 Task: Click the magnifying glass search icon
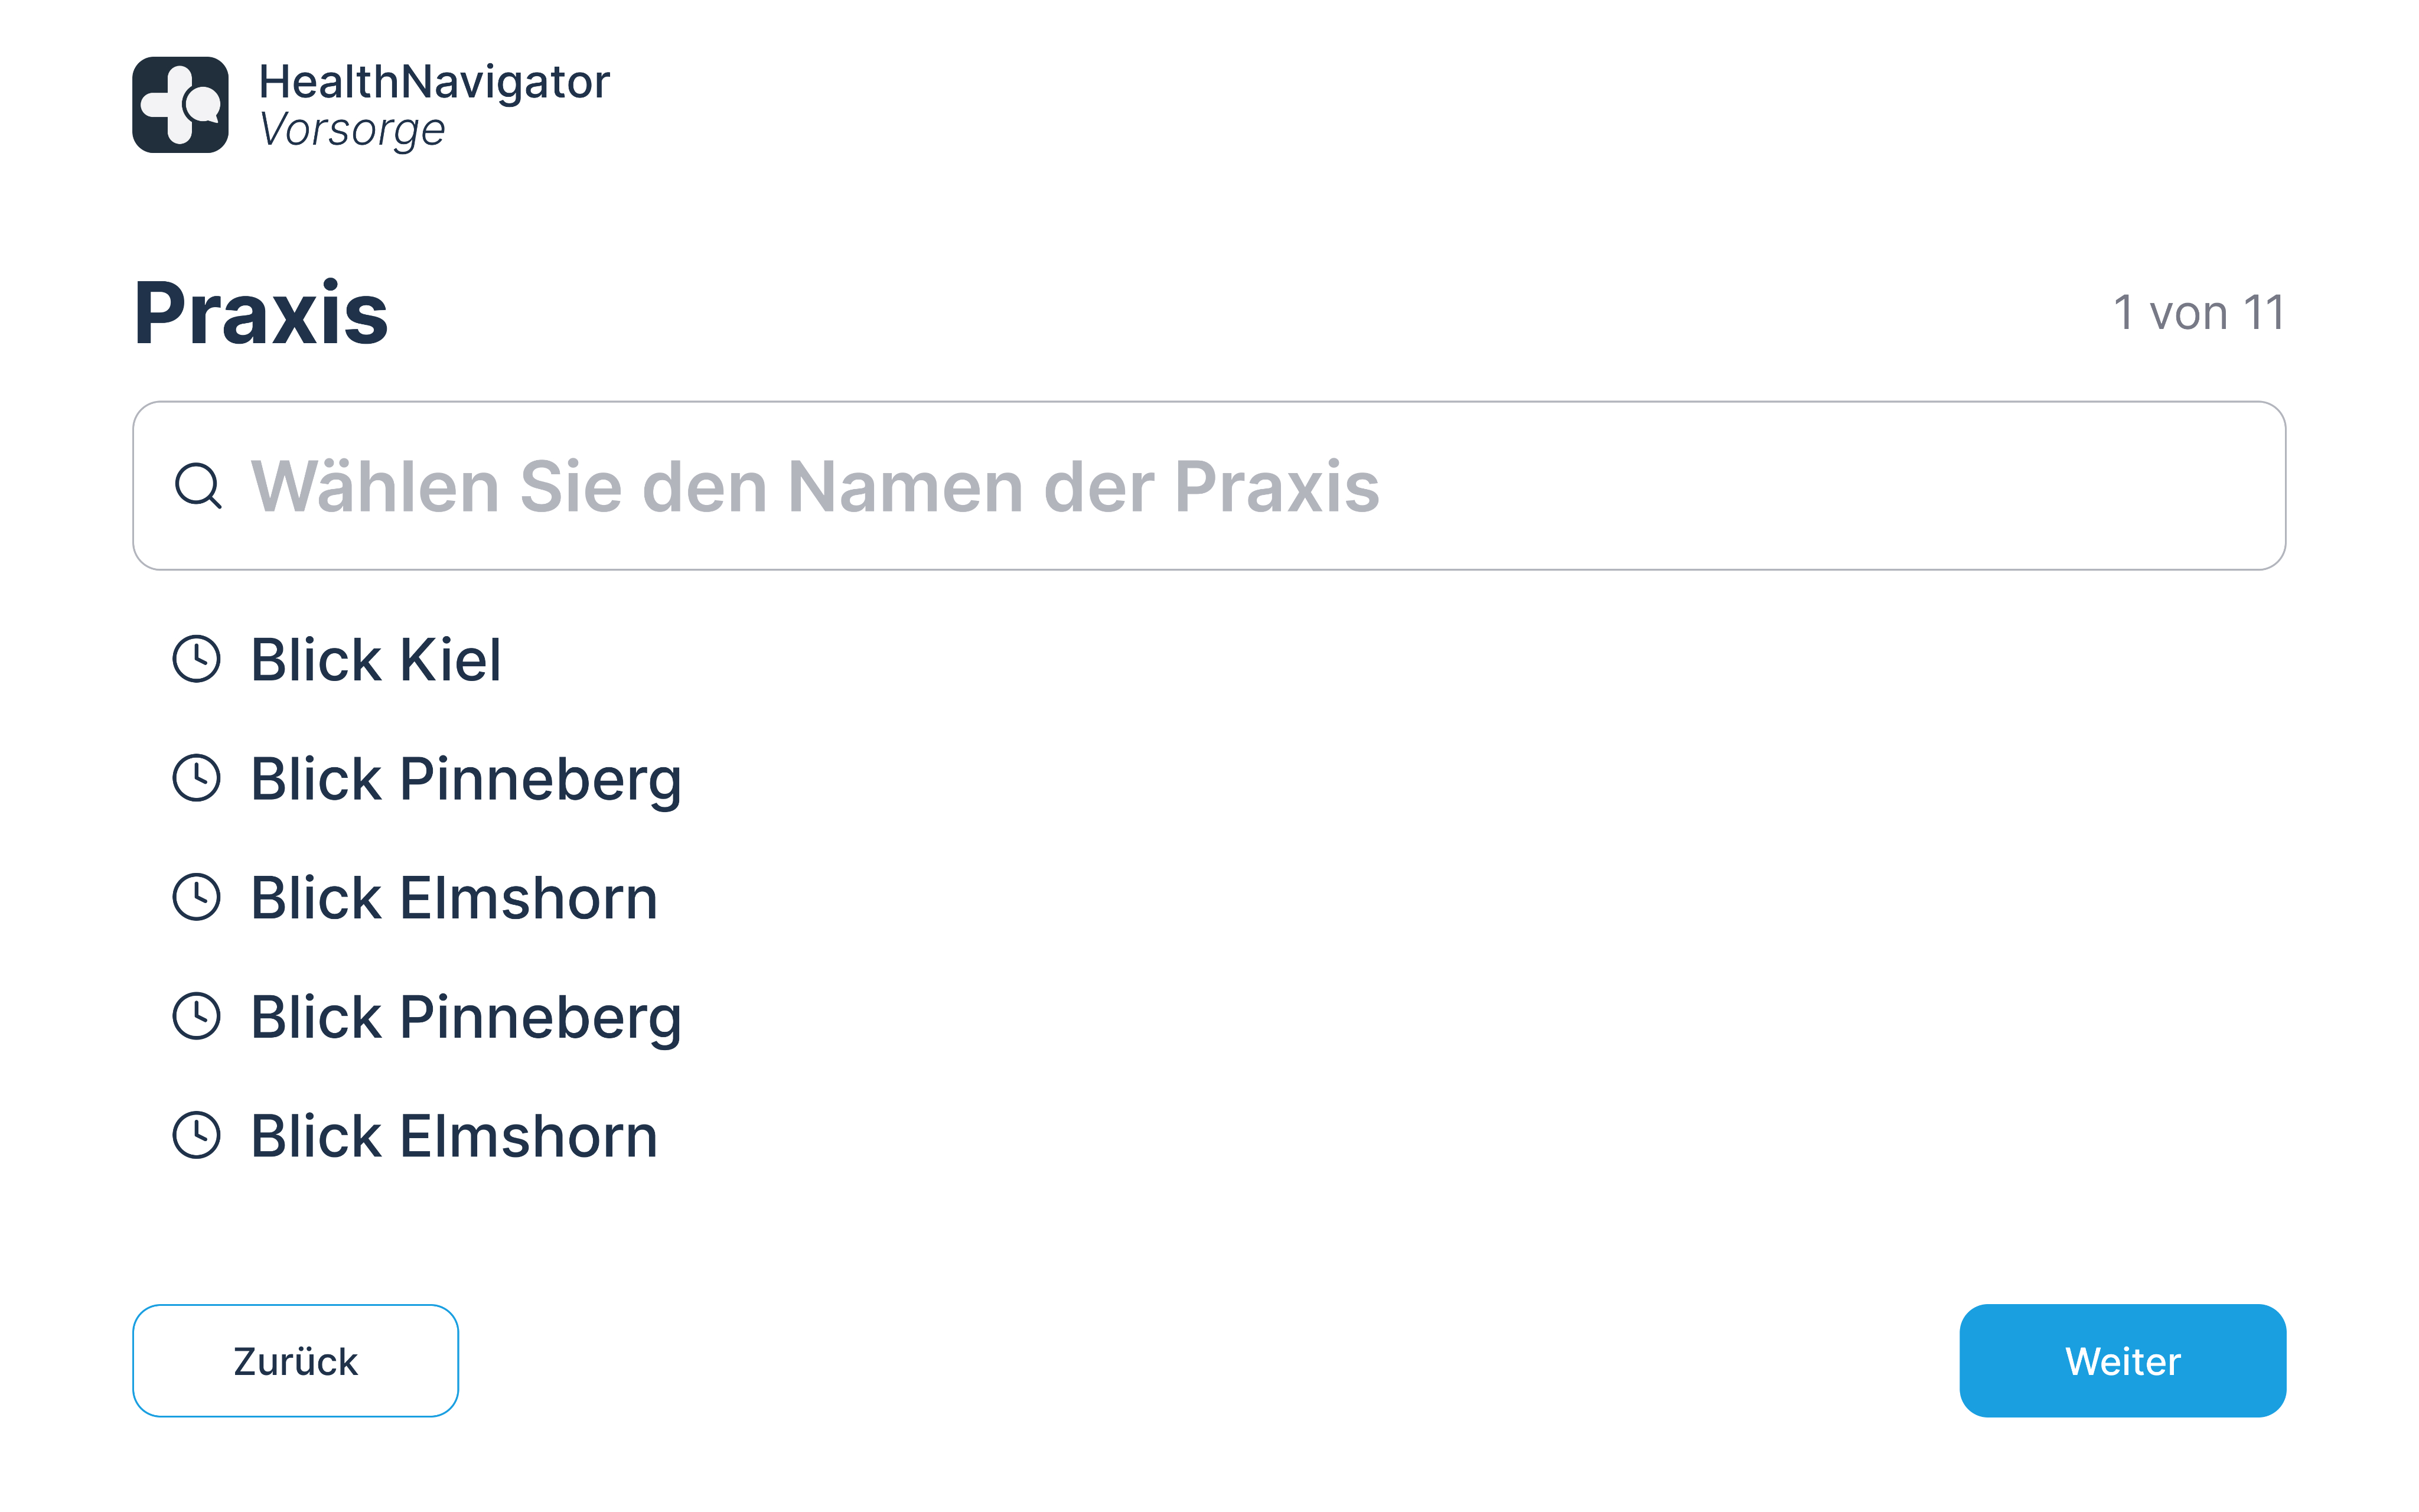pos(198,486)
